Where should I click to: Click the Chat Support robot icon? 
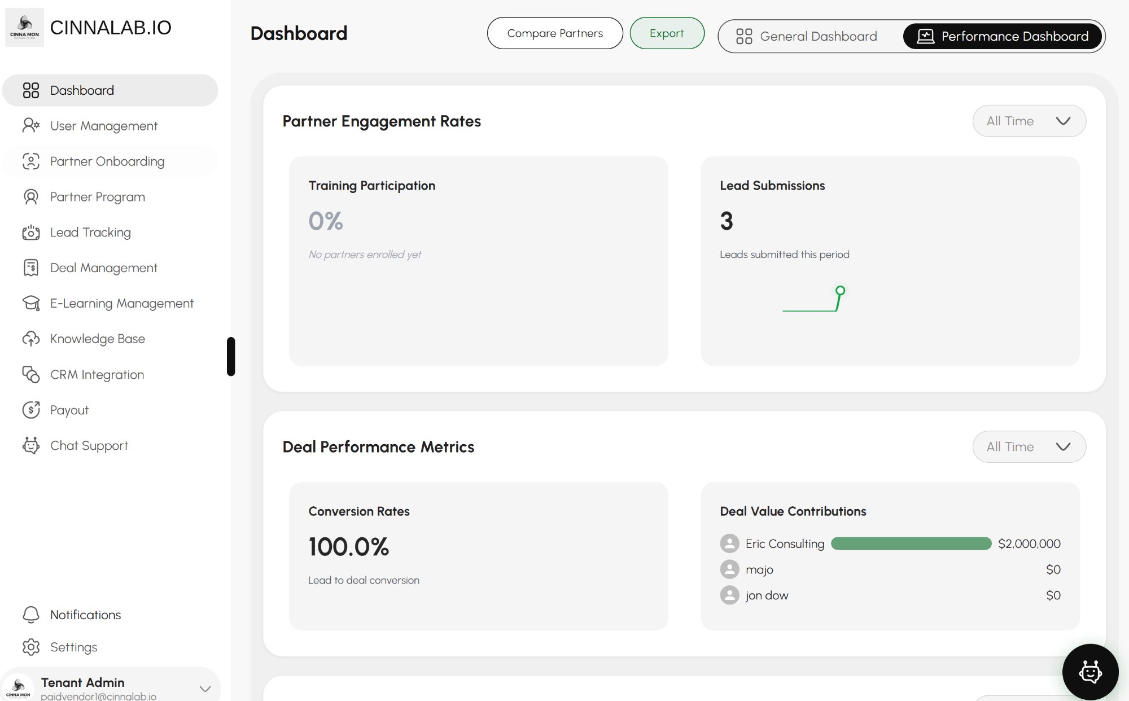coord(31,445)
